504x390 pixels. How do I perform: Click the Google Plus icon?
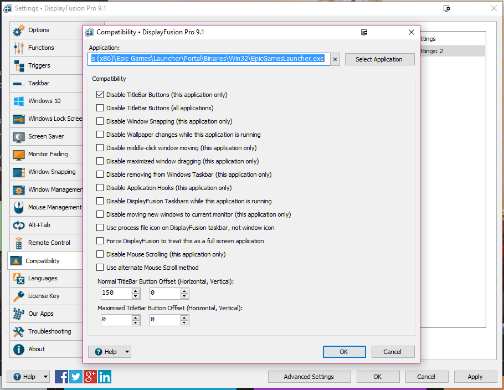click(x=90, y=377)
